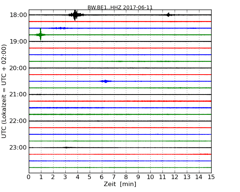Click the 23:00 time label
The image size is (240, 192).
pos(18,147)
